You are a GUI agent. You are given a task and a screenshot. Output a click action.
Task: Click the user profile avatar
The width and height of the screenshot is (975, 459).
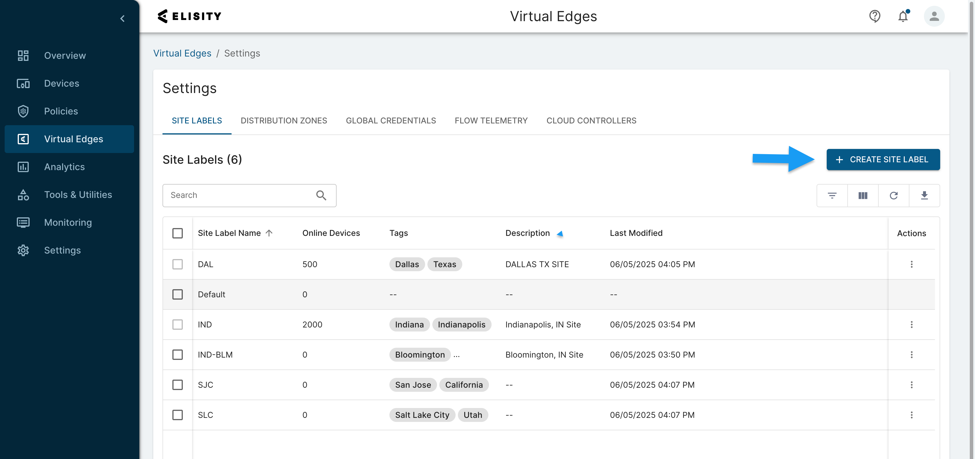coord(934,16)
